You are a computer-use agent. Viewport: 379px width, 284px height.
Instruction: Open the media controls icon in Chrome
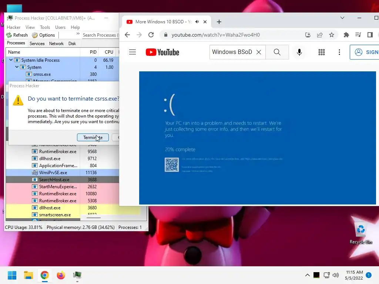[358, 35]
